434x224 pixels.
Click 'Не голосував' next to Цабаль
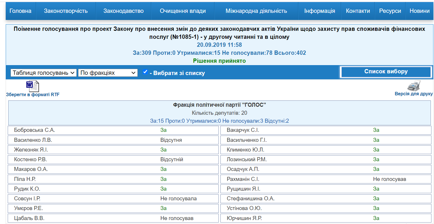177,218
